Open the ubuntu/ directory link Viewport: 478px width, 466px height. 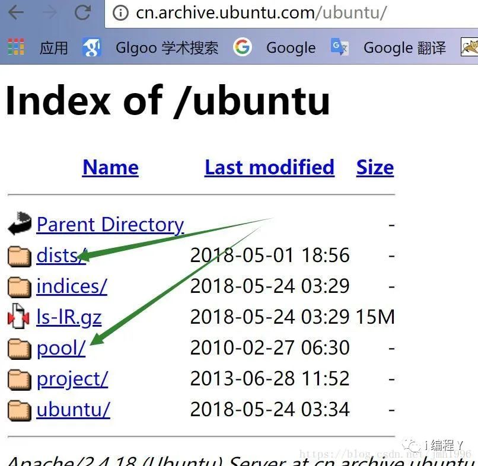point(73,409)
